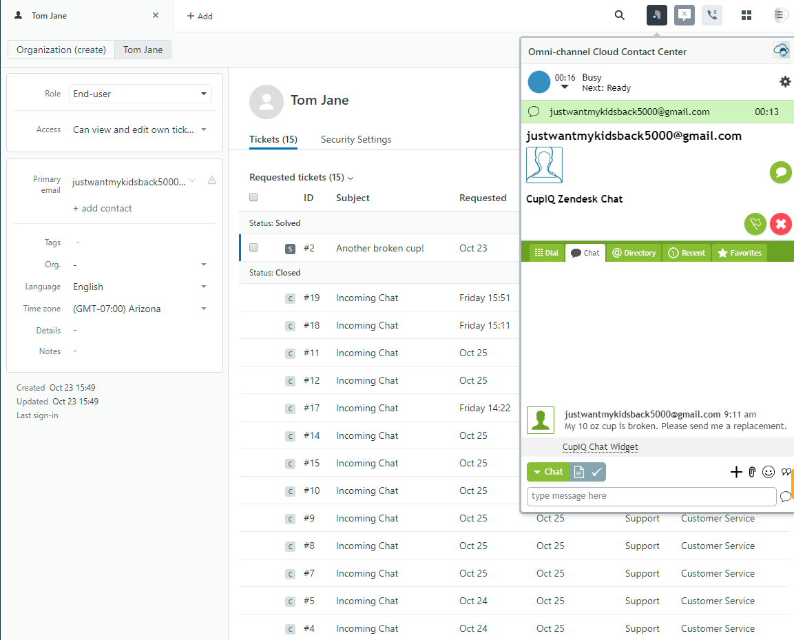The image size is (794, 640).
Task: Click the search magnifier icon
Action: pos(620,15)
